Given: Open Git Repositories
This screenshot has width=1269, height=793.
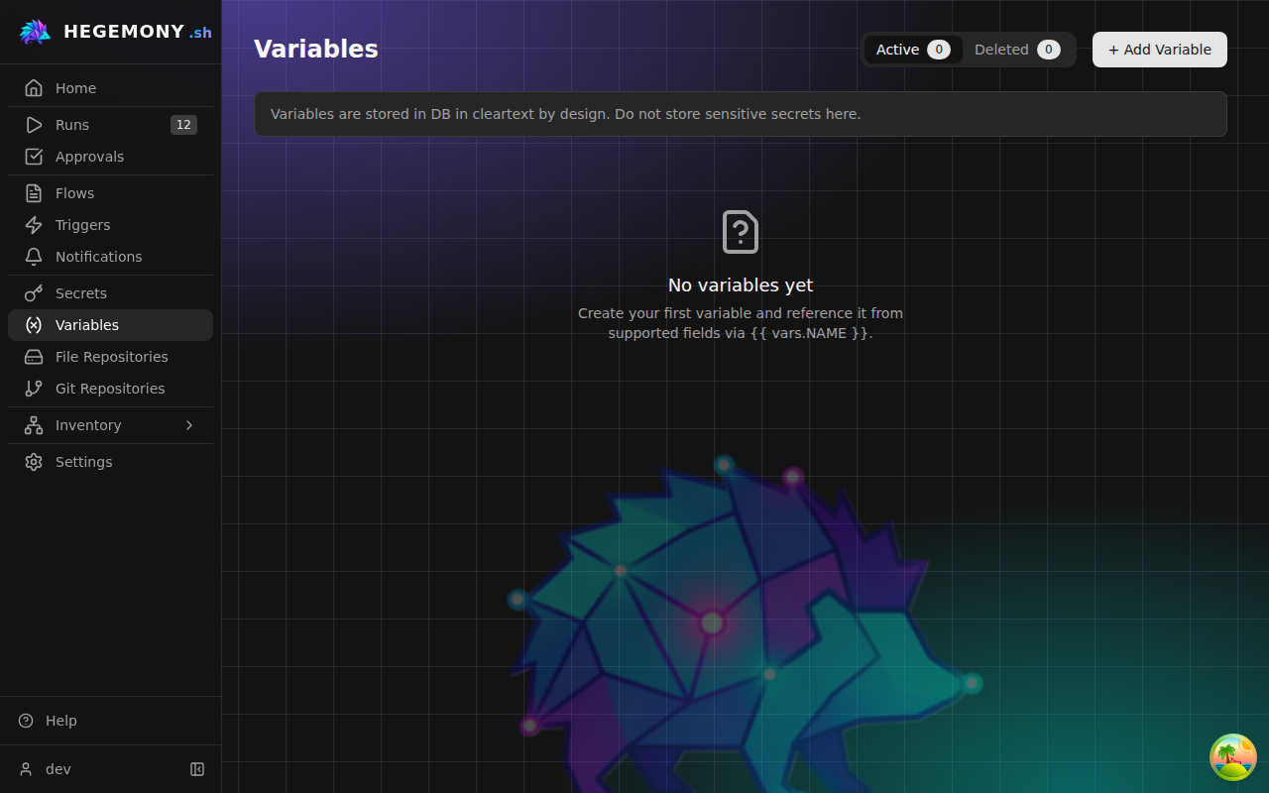Looking at the screenshot, I should [110, 389].
